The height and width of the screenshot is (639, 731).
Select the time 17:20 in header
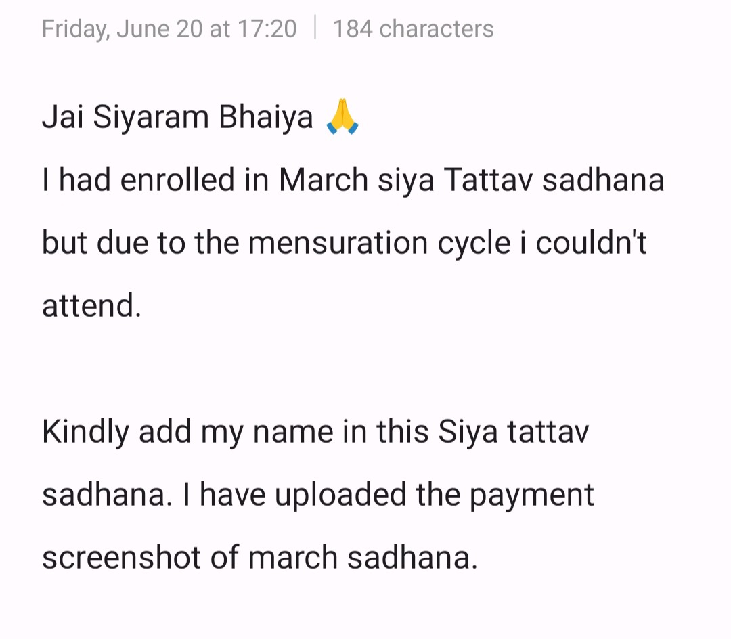[x=267, y=29]
